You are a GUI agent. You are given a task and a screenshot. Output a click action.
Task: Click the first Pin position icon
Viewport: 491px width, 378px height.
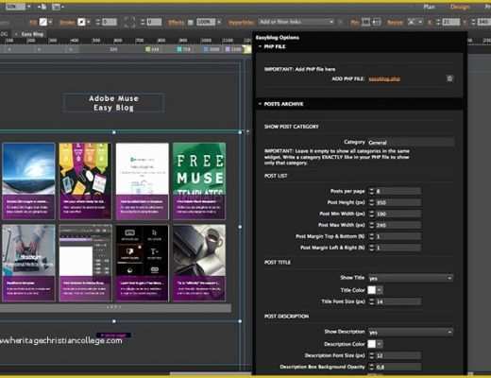pos(365,22)
